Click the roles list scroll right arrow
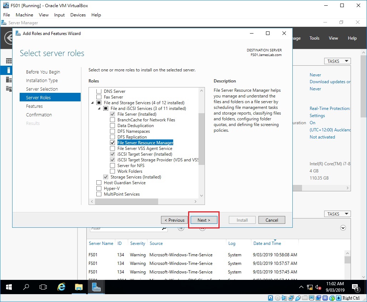The height and width of the screenshot is (302, 367). click(x=195, y=201)
